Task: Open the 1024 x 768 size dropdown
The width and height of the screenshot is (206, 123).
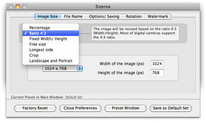Action: click(62, 69)
